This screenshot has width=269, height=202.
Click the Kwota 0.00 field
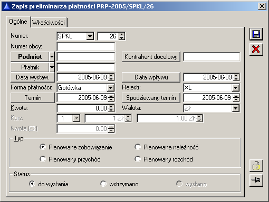coord(82,108)
